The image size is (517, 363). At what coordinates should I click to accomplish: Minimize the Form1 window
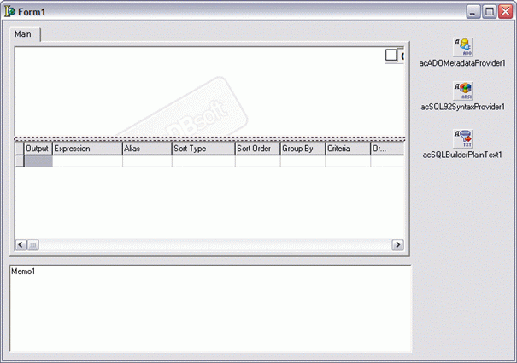(473, 12)
